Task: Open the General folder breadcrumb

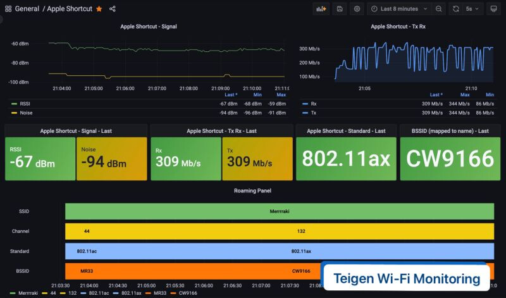Action: click(x=27, y=9)
